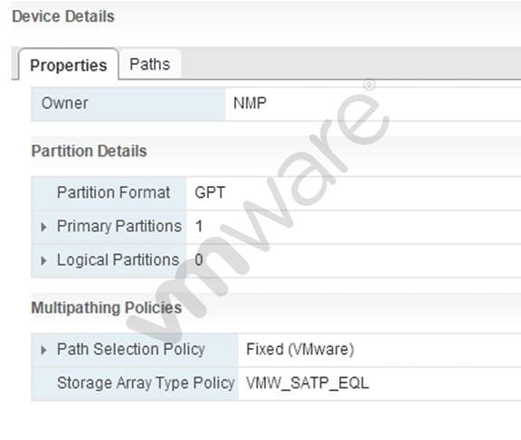Select the logical partitions count 0
Viewport: 521px width, 440px height.
coord(199,260)
